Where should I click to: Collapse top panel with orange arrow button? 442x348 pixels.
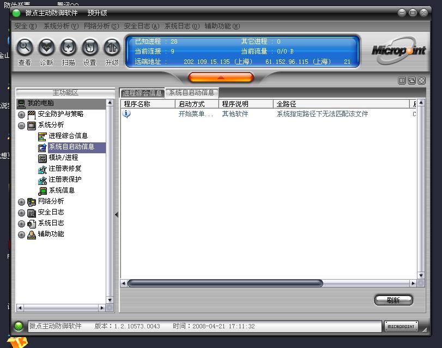[221, 77]
